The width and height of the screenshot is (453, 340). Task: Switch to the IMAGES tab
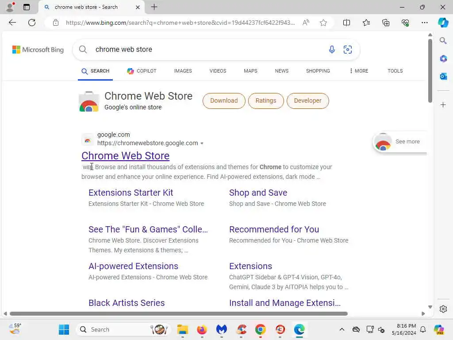click(x=183, y=71)
